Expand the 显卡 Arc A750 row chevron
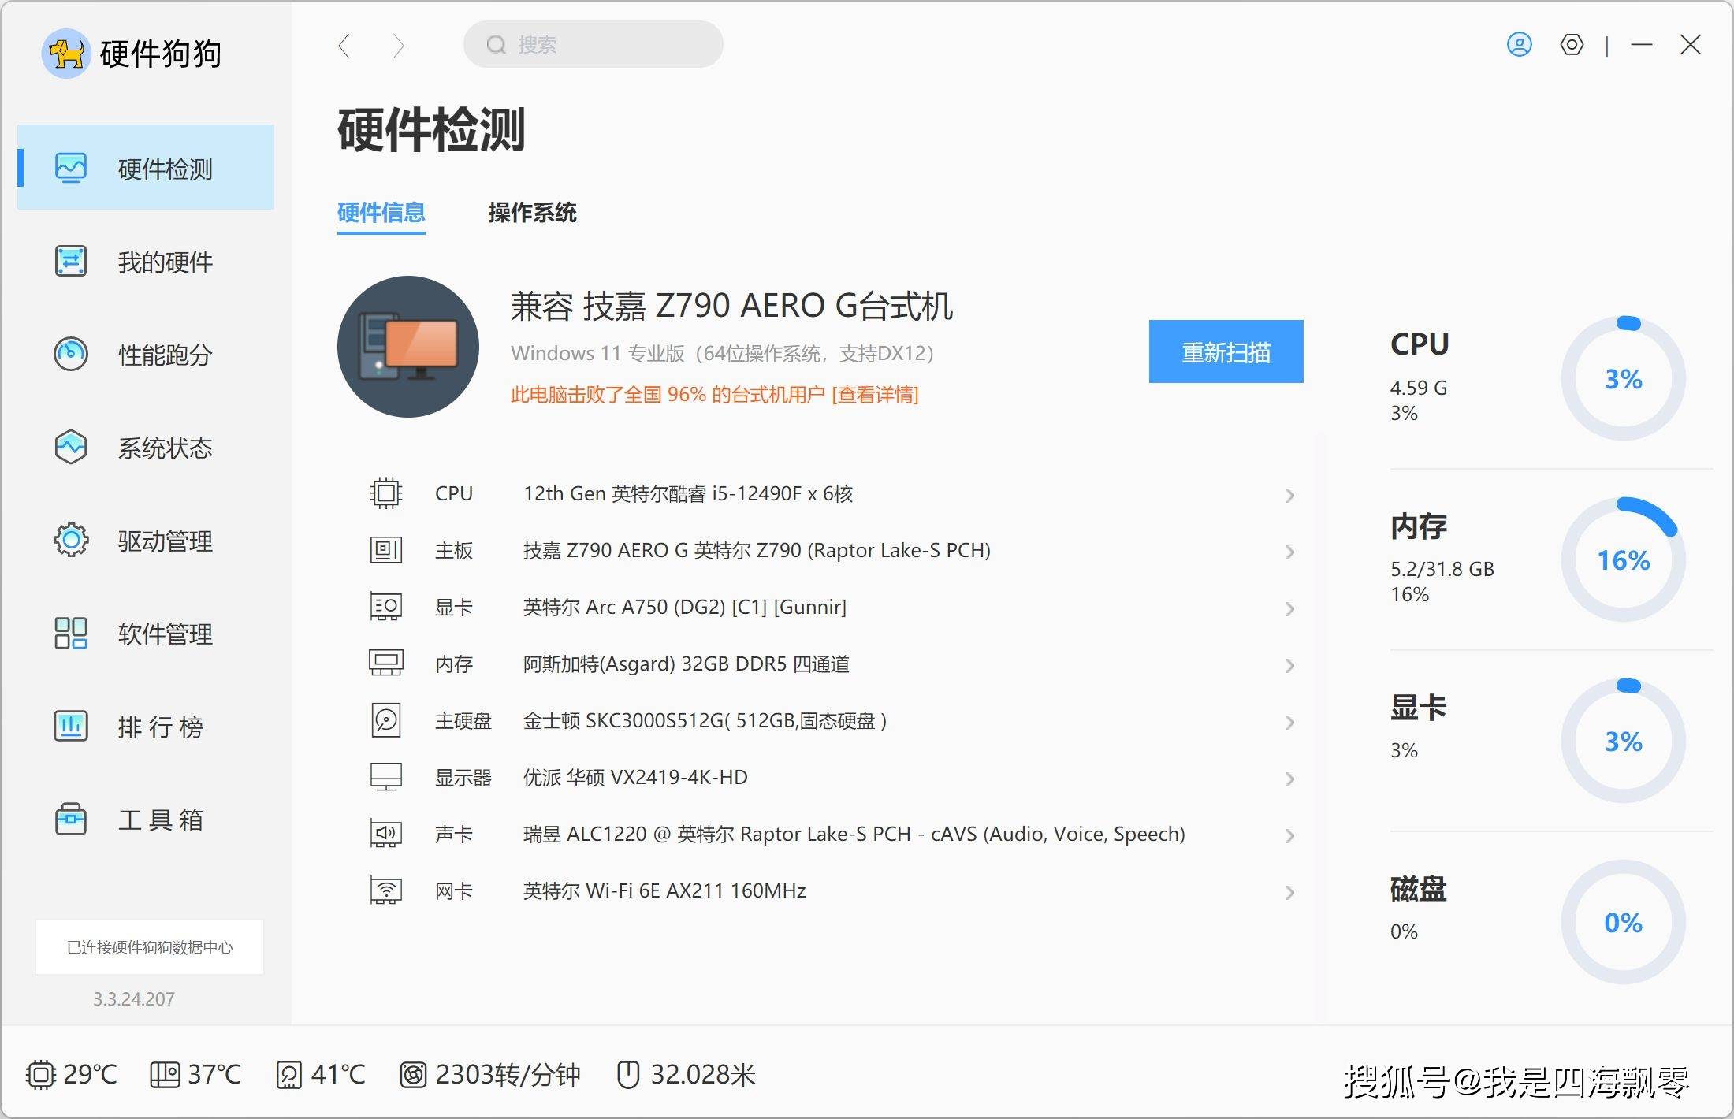Screen dimensions: 1734x1119 [1289, 608]
